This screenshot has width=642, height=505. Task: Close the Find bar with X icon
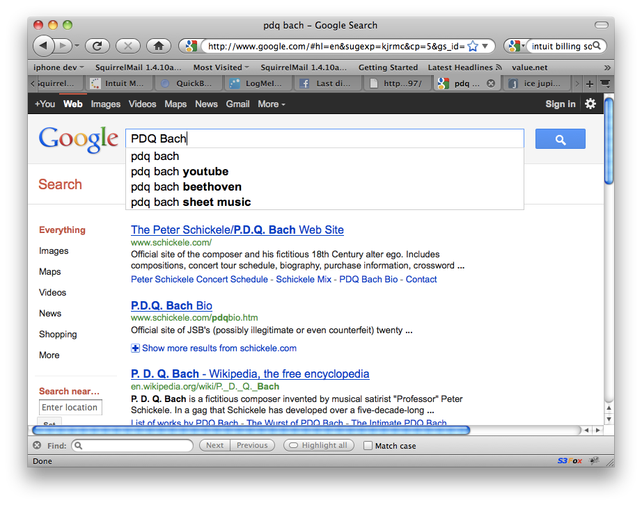pyautogui.click(x=37, y=445)
